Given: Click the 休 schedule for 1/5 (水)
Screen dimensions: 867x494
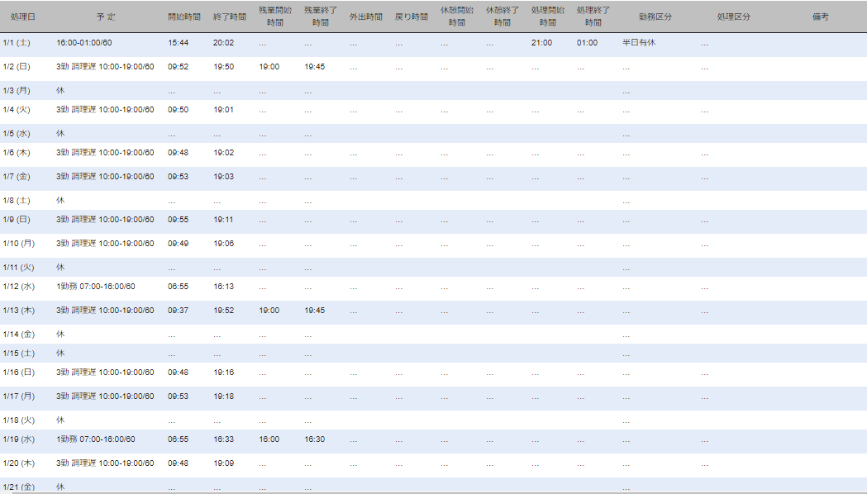Looking at the screenshot, I should [60, 133].
